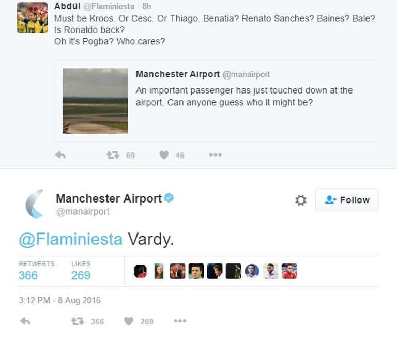The height and width of the screenshot is (342, 397).
Task: Reply to Manchester Airport's Vardy tweet
Action: point(25,321)
